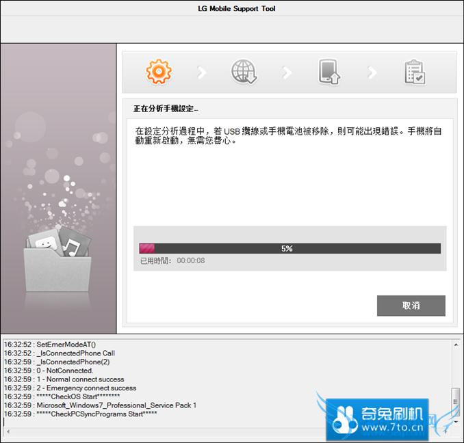
Task: Click log line SetEmerModeAT()
Action: pyautogui.click(x=50, y=345)
